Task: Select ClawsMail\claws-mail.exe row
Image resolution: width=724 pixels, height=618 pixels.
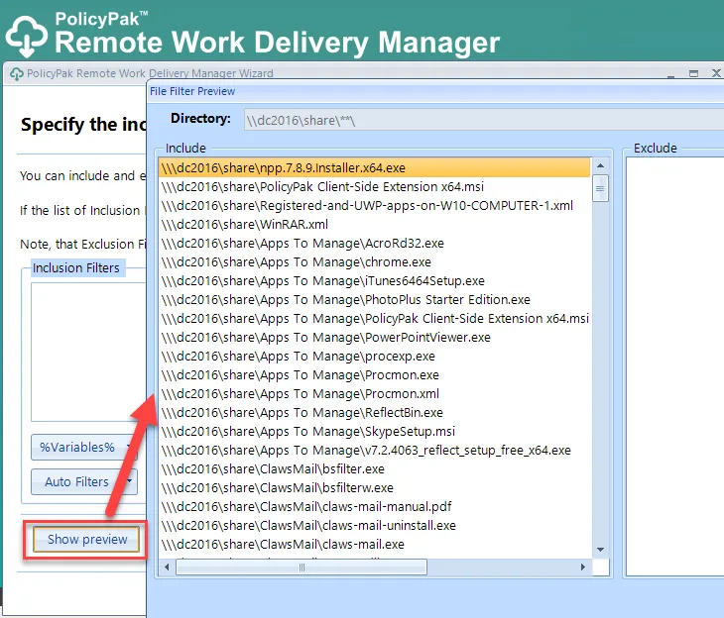Action: [x=375, y=545]
